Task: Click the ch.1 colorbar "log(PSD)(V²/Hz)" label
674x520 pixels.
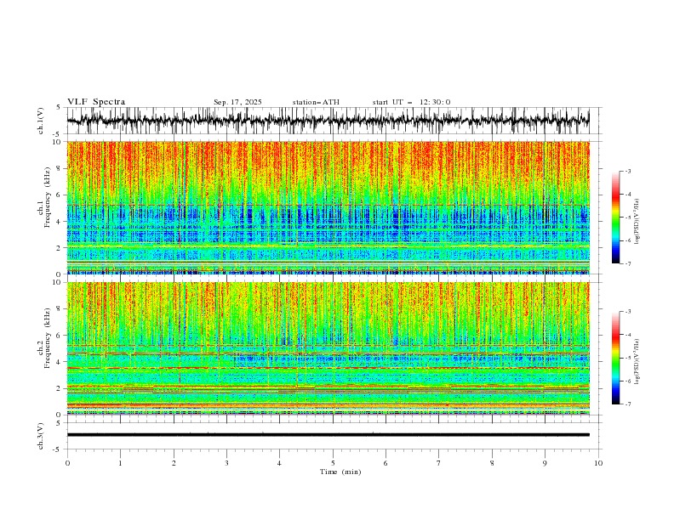Action: [x=637, y=222]
